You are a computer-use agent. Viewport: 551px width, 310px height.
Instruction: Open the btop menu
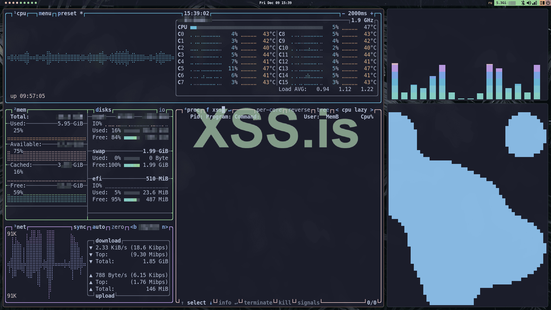[45, 13]
